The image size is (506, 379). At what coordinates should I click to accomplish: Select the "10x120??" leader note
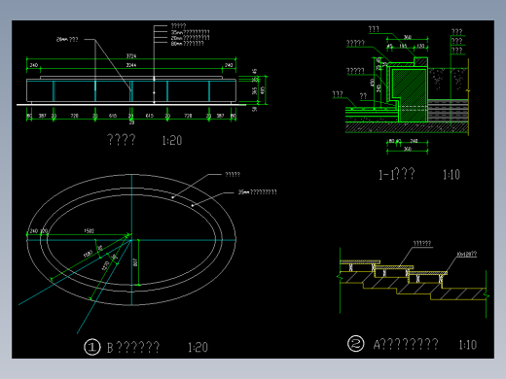[x=467, y=254]
